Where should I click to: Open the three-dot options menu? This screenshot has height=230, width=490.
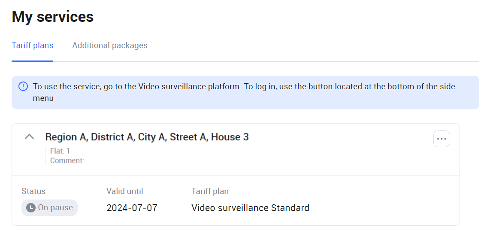pos(442,139)
